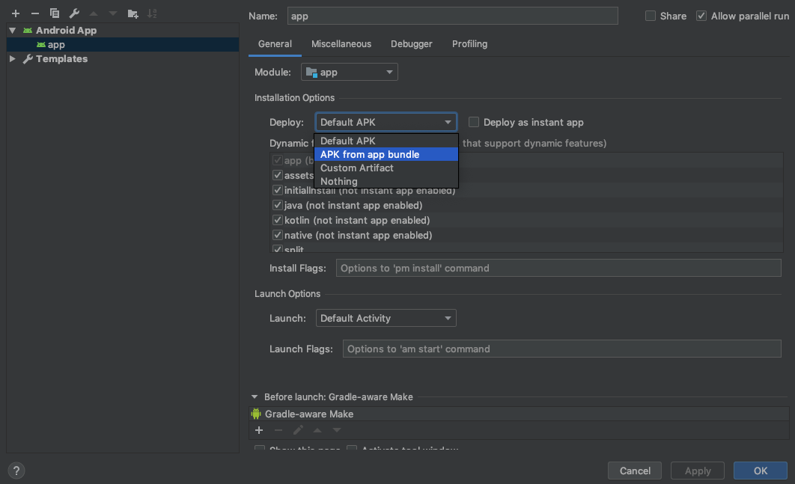Remove the selected run configuration
Viewport: 795px width, 484px height.
pos(34,13)
